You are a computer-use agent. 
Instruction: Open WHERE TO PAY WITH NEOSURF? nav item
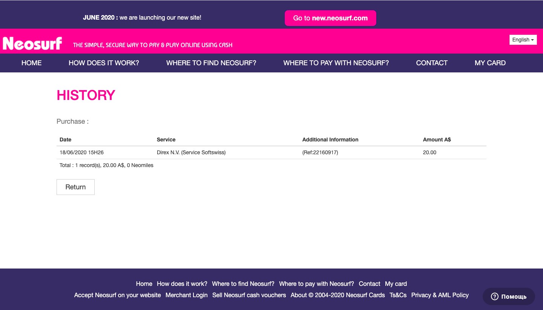336,63
